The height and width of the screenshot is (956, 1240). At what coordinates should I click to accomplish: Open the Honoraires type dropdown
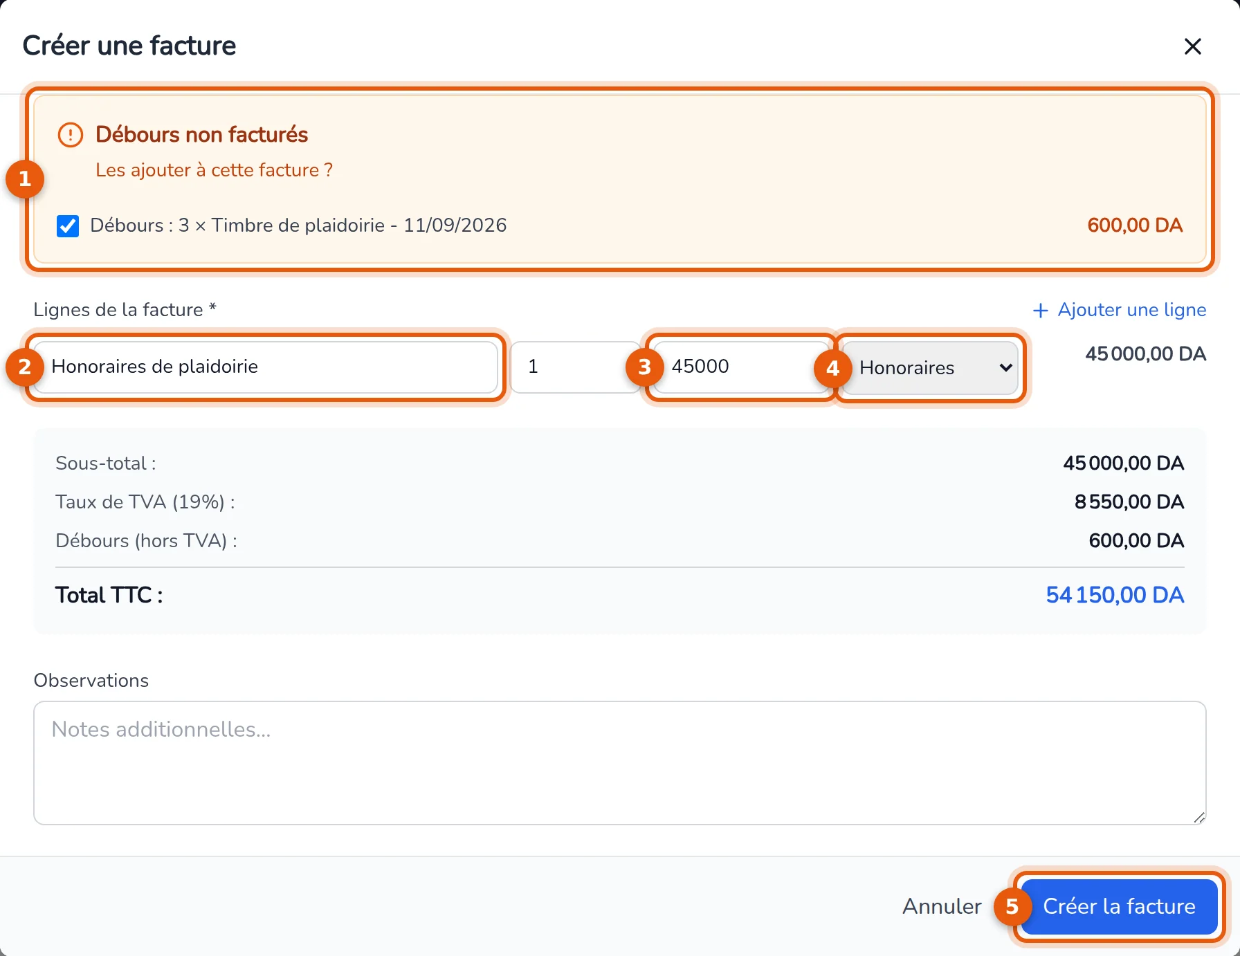[930, 367]
